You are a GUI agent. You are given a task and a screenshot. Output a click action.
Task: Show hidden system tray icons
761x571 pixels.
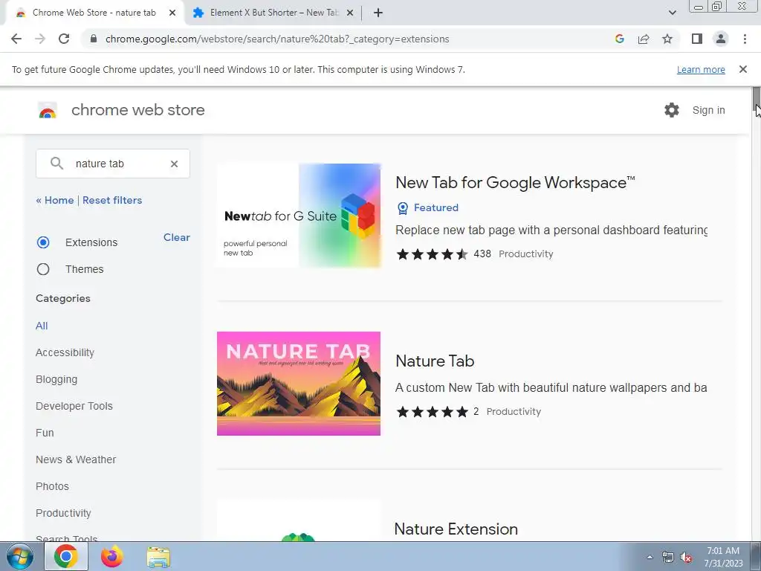tap(650, 557)
